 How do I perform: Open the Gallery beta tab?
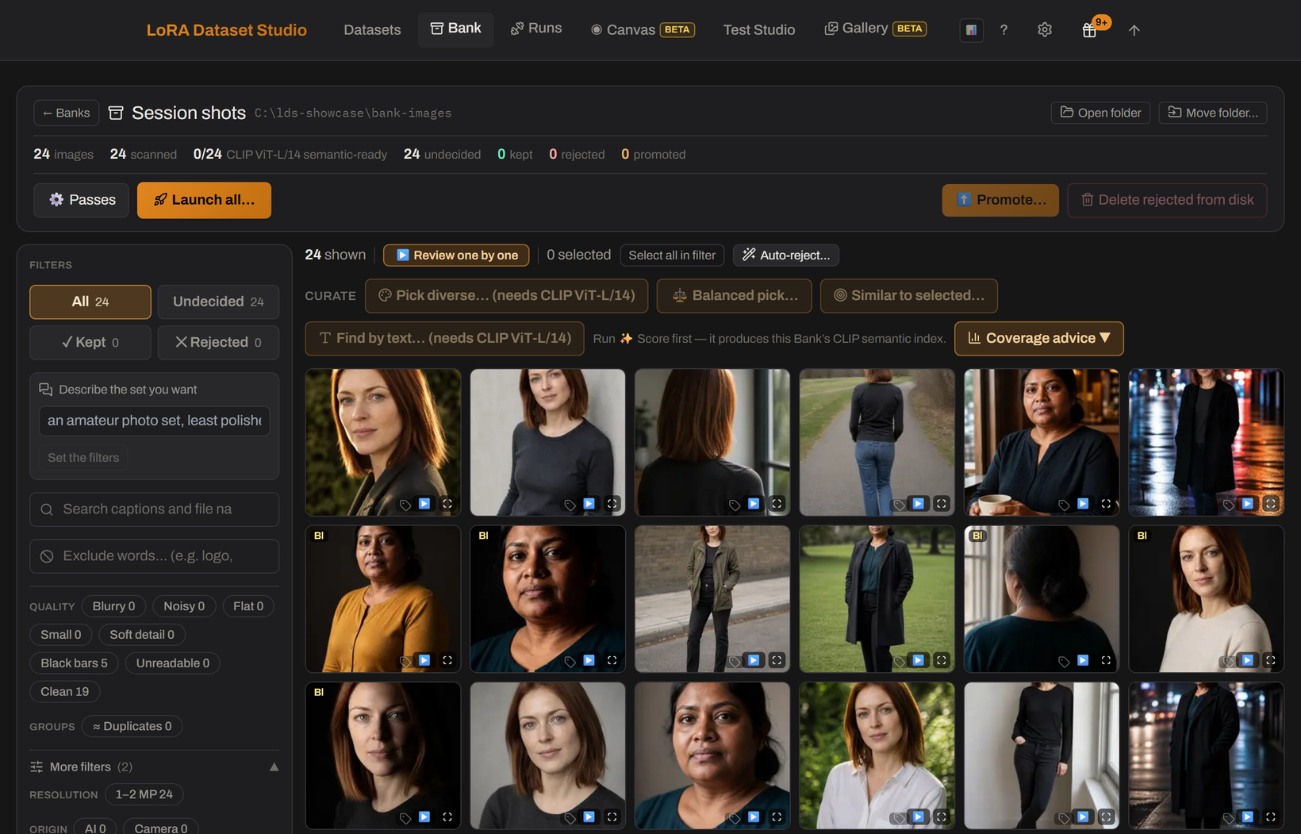876,29
